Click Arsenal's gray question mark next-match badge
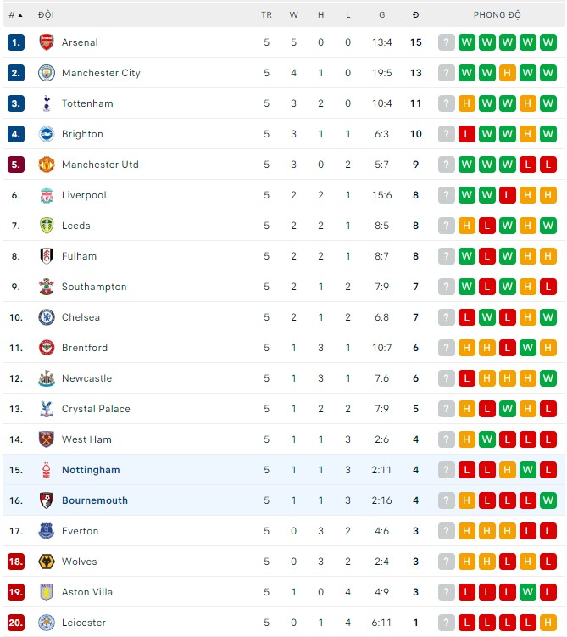The image size is (567, 637). coord(447,42)
